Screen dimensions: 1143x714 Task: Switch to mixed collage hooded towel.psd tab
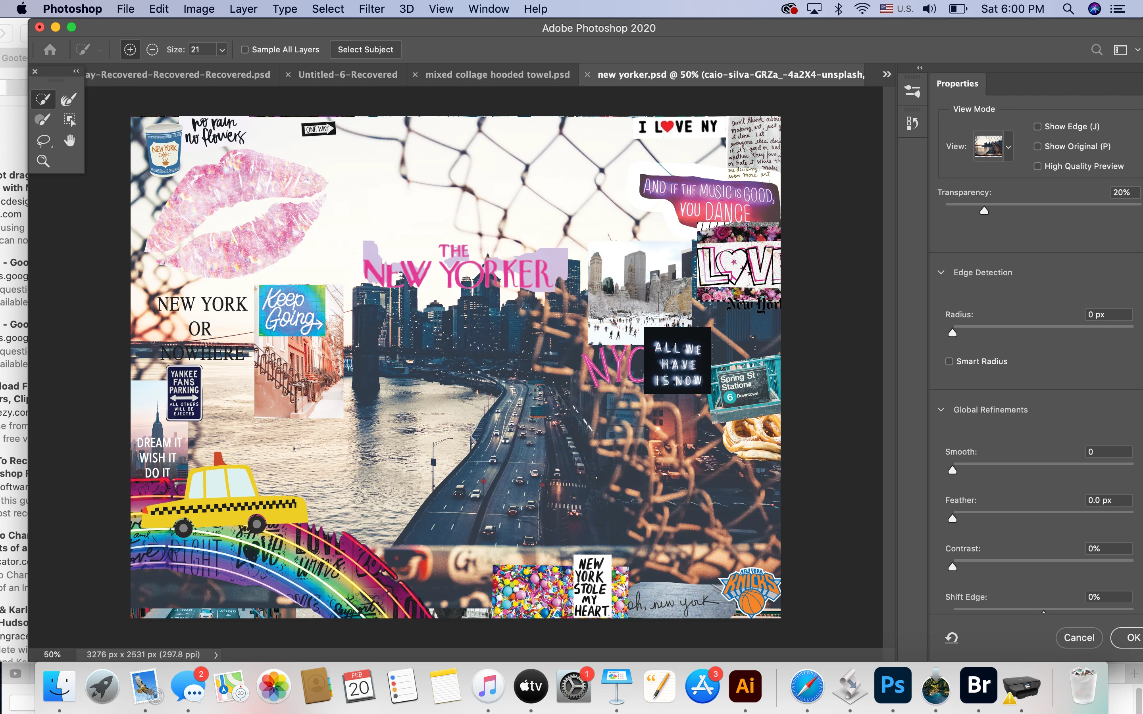(x=497, y=75)
